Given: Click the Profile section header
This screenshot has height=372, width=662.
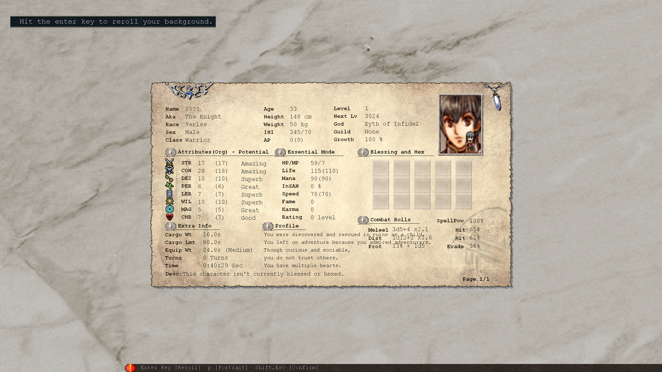Looking at the screenshot, I should click(287, 226).
